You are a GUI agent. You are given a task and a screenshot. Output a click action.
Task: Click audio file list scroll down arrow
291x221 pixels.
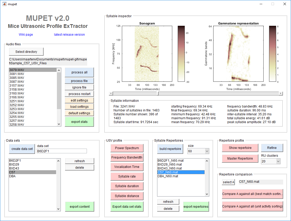59,124
